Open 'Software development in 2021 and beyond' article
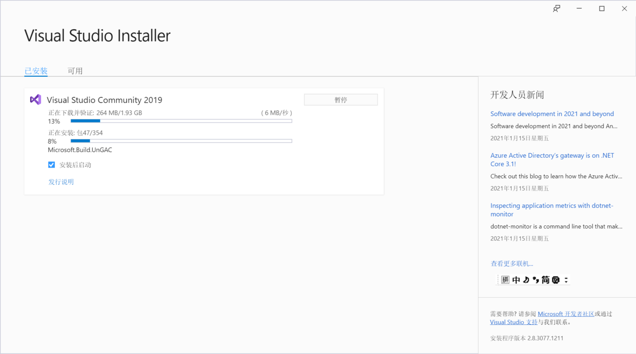Image resolution: width=636 pixels, height=354 pixels. point(552,114)
